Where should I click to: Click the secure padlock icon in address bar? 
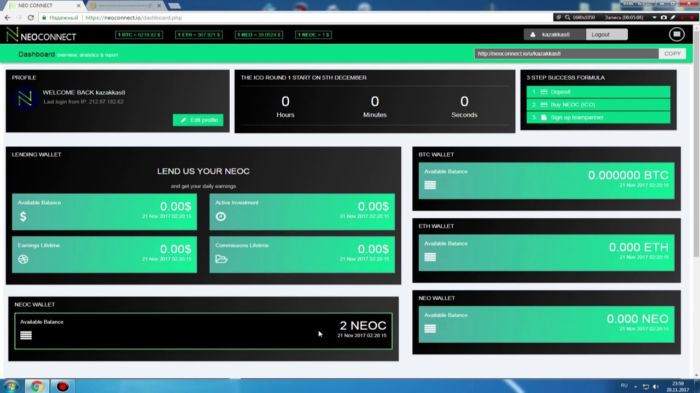(44, 17)
